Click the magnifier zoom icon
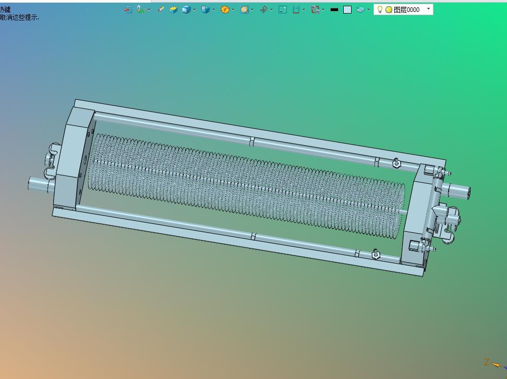This screenshot has height=379, width=507. [245, 10]
